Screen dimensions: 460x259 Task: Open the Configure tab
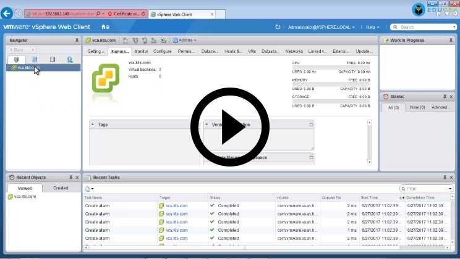[162, 51]
